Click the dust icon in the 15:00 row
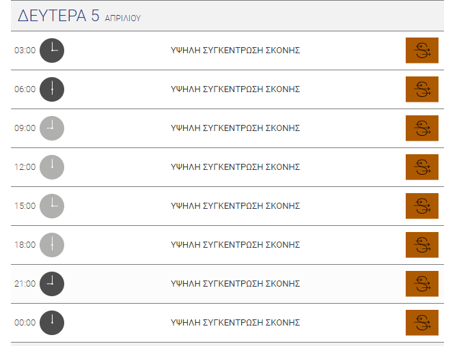459x346 pixels. (422, 206)
